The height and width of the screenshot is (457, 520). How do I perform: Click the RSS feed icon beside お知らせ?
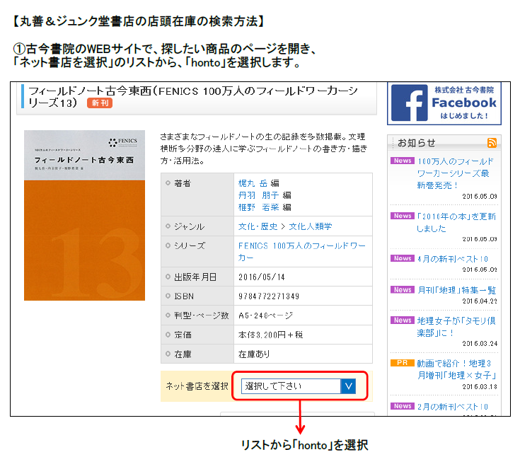pos(492,143)
